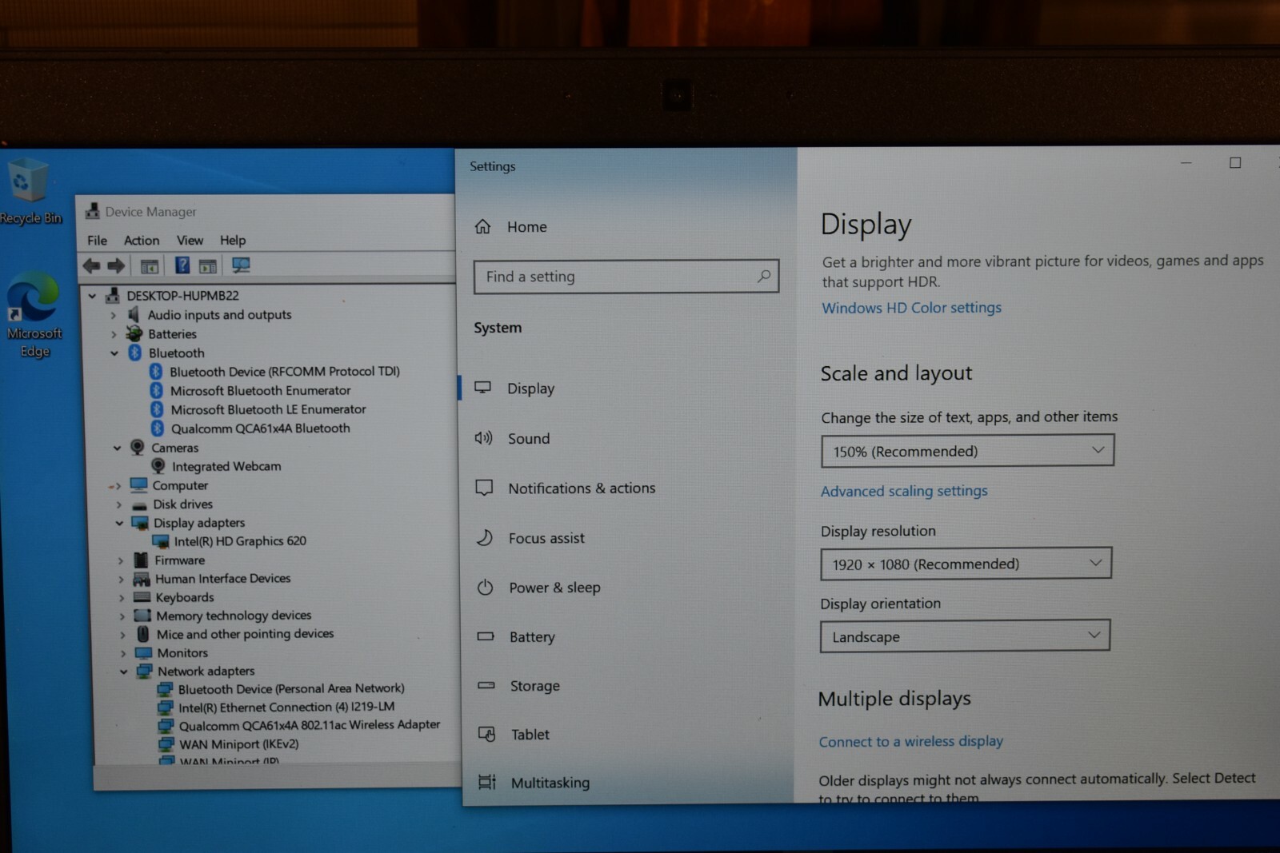
Task: Expand the Disk drives category
Action: (118, 504)
